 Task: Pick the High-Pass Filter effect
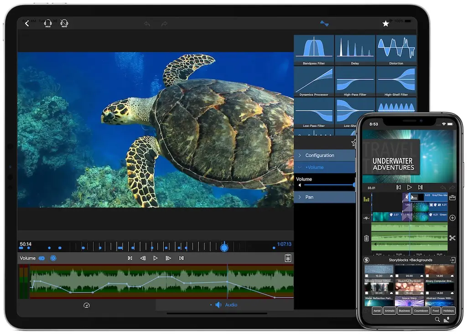[355, 82]
